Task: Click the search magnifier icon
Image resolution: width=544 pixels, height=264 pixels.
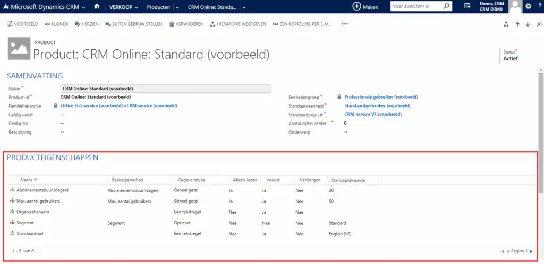Action: (x=446, y=7)
